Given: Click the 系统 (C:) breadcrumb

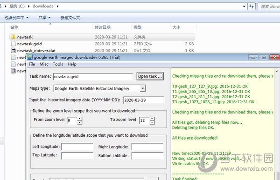Looking at the screenshot, I should (17, 6).
